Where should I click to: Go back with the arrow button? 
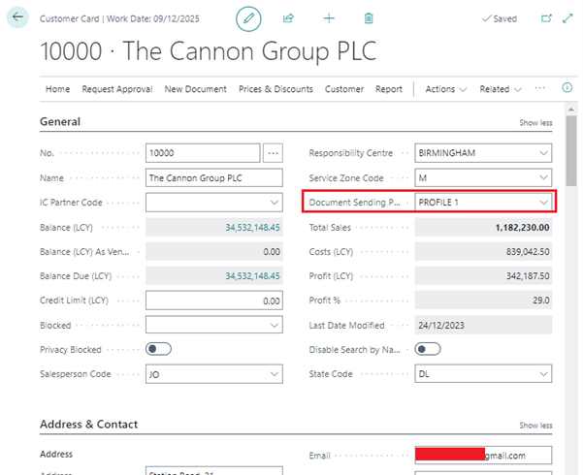[17, 17]
